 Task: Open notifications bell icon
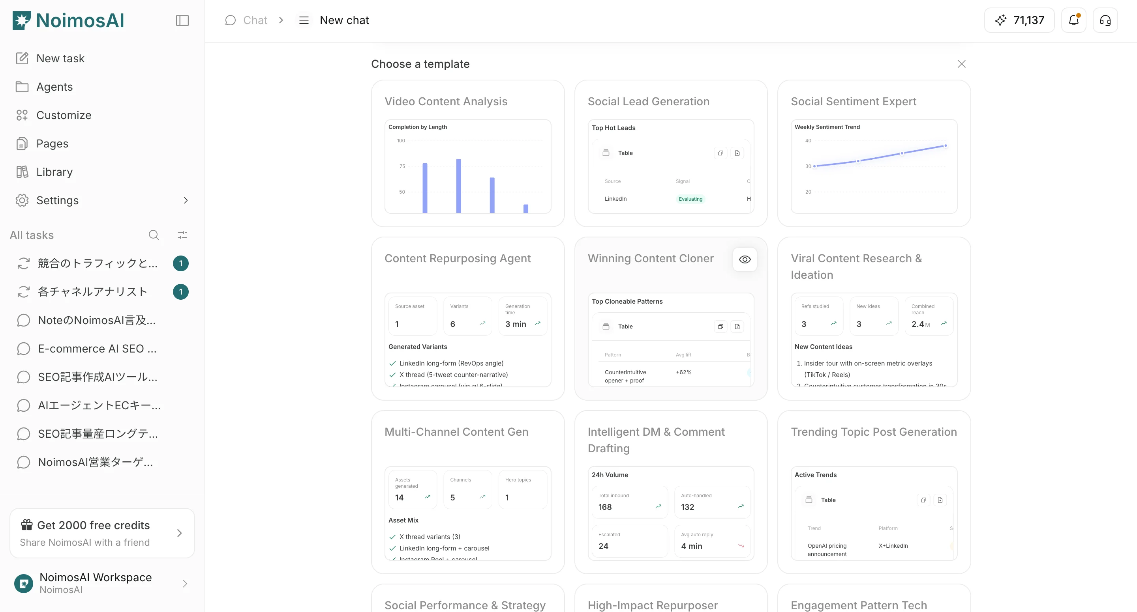(1073, 20)
